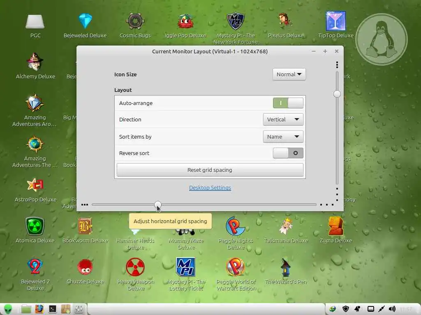The width and height of the screenshot is (421, 315).
Task: Open the Direction dropdown set to Vertical
Action: coord(283,119)
